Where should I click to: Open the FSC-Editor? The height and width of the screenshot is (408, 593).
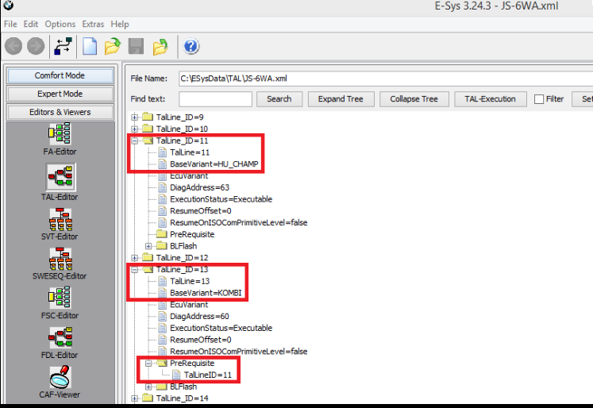60,300
